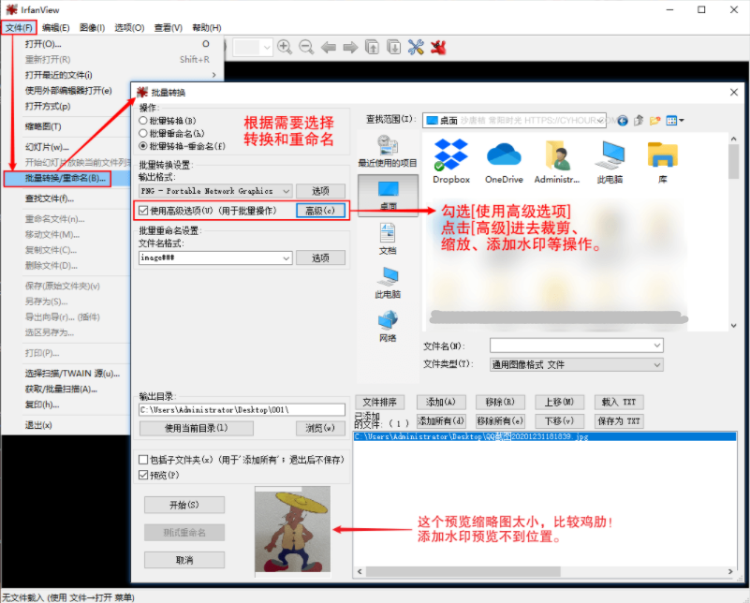750x603 pixels.
Task: Click the go back globe icon
Action: [x=623, y=121]
